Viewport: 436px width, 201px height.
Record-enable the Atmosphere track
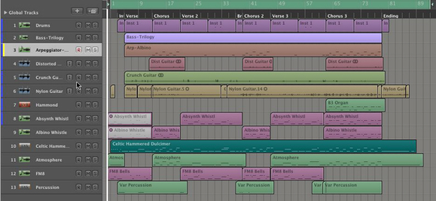click(79, 160)
